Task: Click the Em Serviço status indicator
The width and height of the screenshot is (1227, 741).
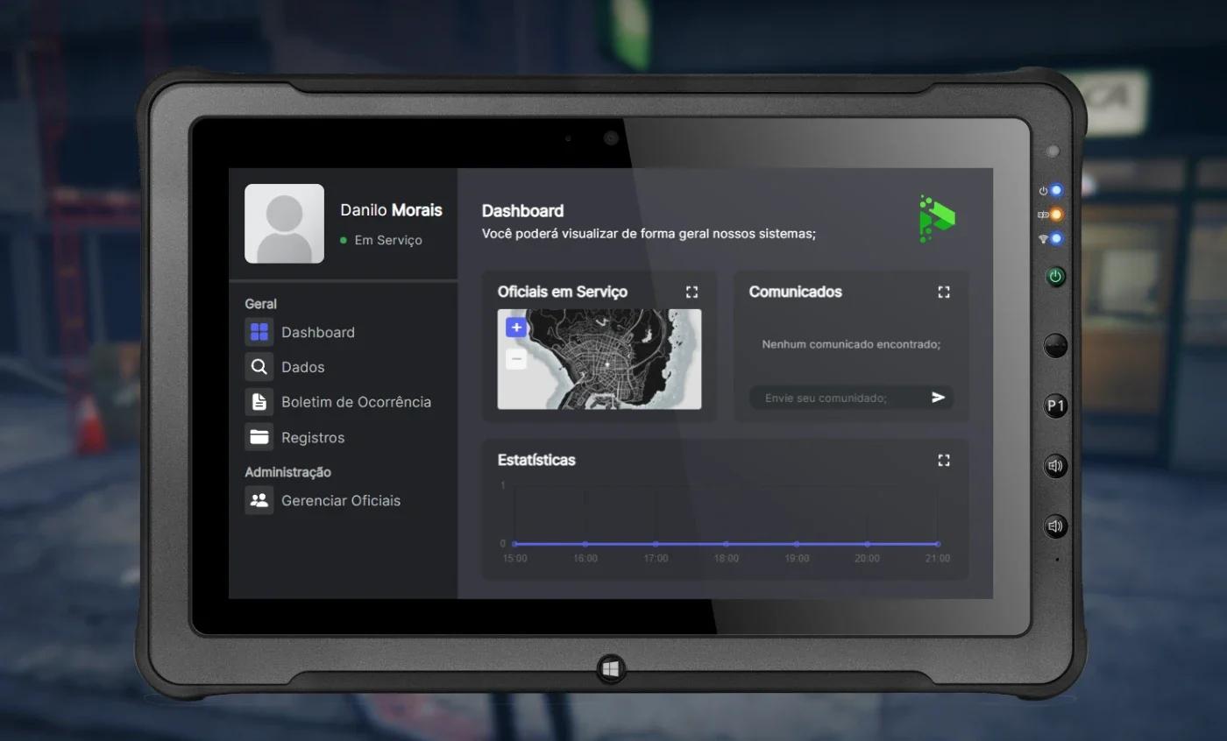Action: click(x=381, y=240)
